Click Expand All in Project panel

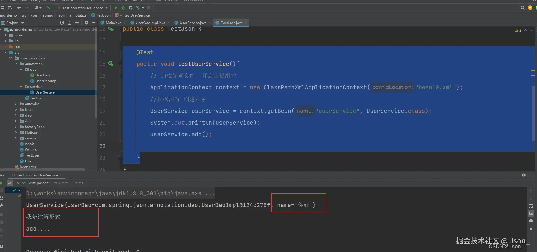[69, 23]
